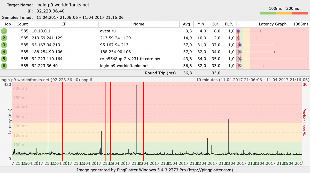The width and height of the screenshot is (310, 173).
Task: Select the hop 1 green circle
Action: tap(4, 31)
